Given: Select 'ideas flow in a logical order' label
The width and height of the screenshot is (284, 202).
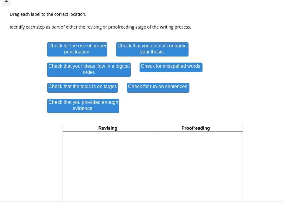Looking at the screenshot, I should (x=89, y=70).
